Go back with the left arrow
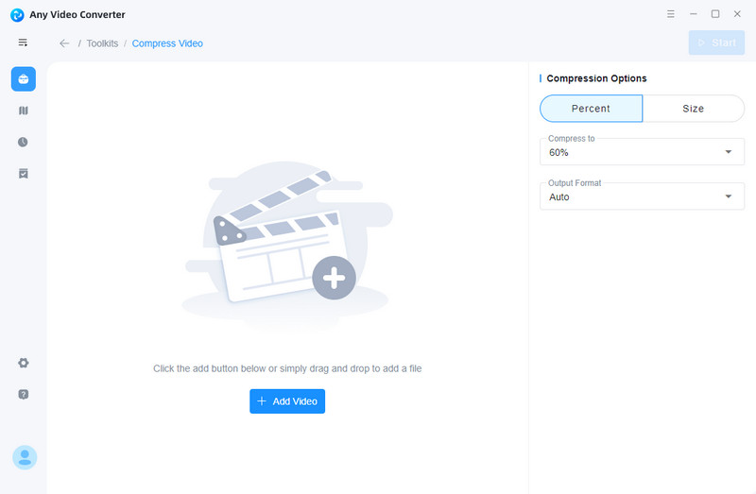This screenshot has height=494, width=756. point(64,43)
